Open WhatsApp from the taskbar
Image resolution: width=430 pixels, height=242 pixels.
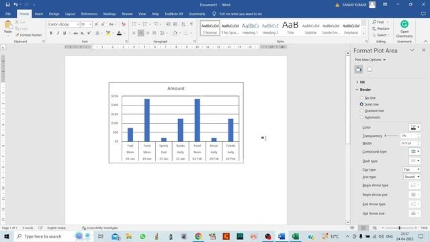tap(142, 236)
